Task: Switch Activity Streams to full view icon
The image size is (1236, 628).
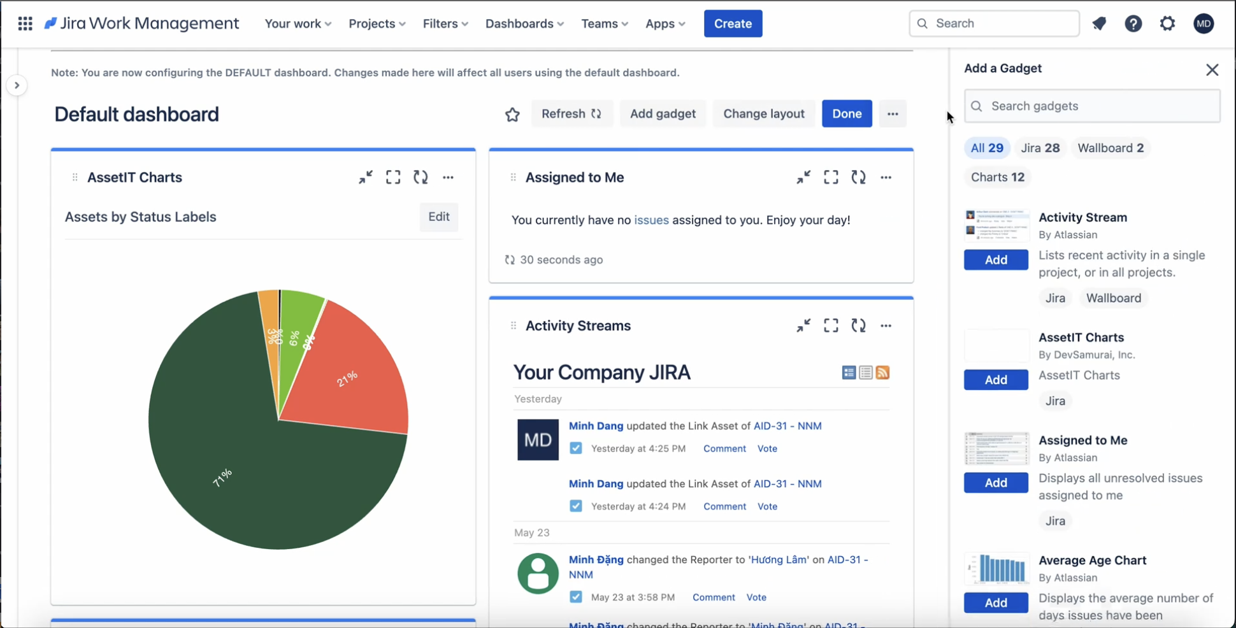Action: pos(849,373)
